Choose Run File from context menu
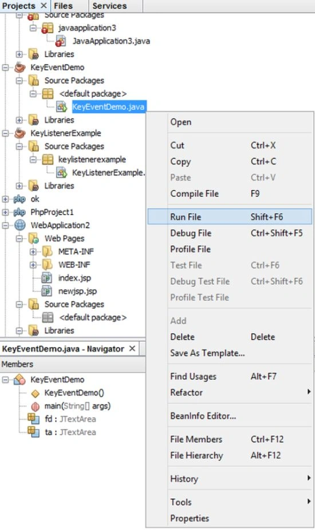 point(230,217)
